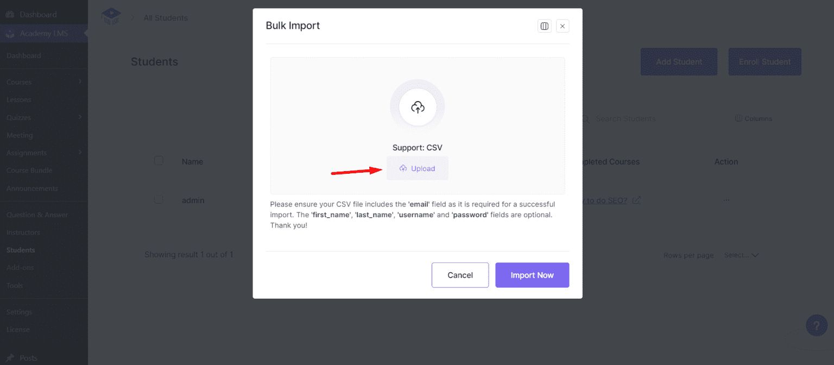Click the Import Now button

(x=532, y=275)
